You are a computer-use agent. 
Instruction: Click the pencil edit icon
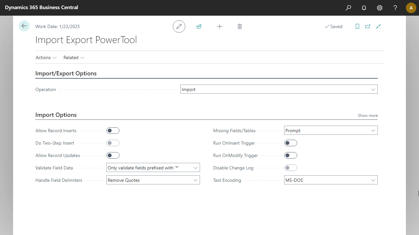pyautogui.click(x=179, y=26)
